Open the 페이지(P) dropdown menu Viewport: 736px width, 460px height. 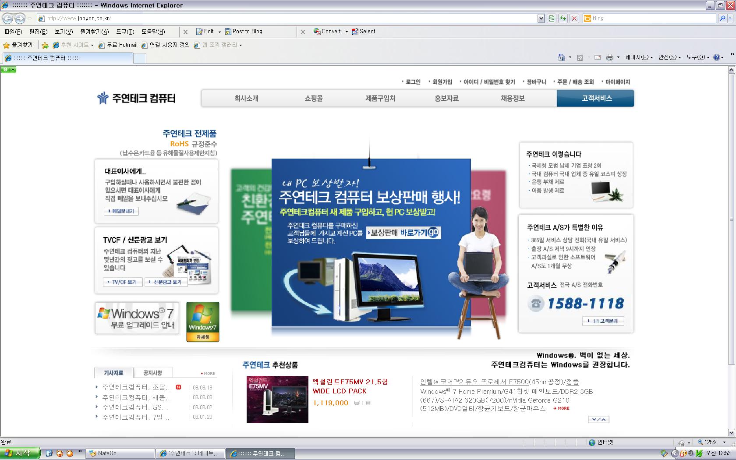pyautogui.click(x=639, y=57)
